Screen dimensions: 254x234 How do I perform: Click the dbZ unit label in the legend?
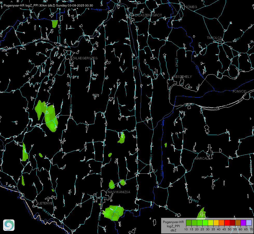point(173,230)
